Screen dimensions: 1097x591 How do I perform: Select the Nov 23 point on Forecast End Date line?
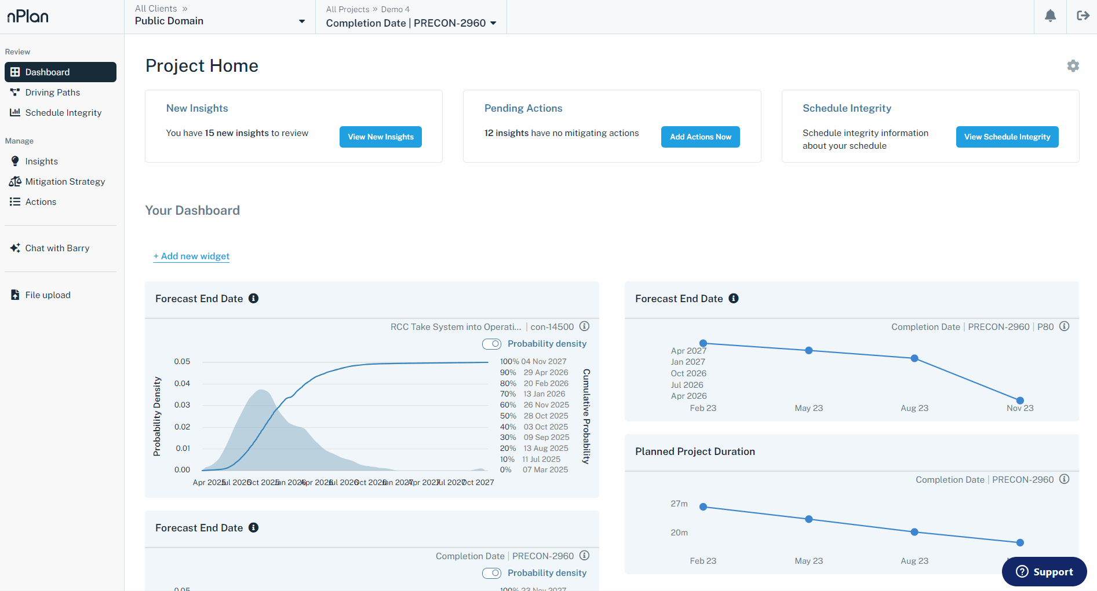pos(1021,401)
